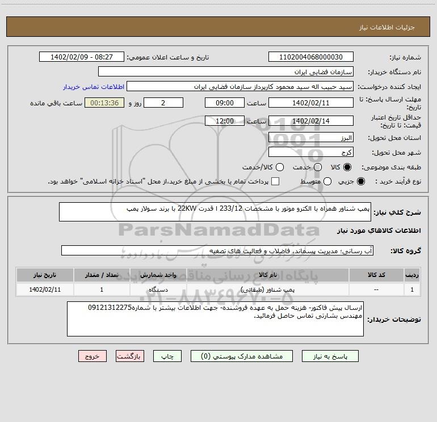Image resolution: width=437 pixels, height=422 pixels.
Task: Click table date cell 1402/02/11
Action: pyautogui.click(x=45, y=289)
